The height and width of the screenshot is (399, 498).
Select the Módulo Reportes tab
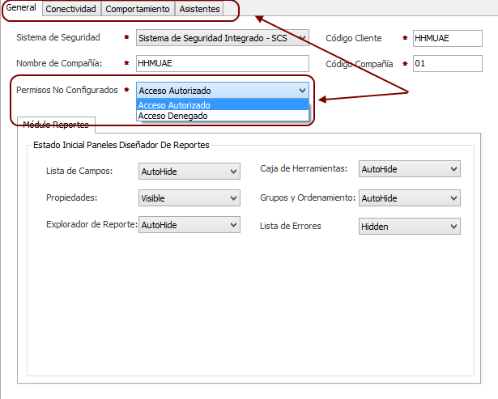56,125
